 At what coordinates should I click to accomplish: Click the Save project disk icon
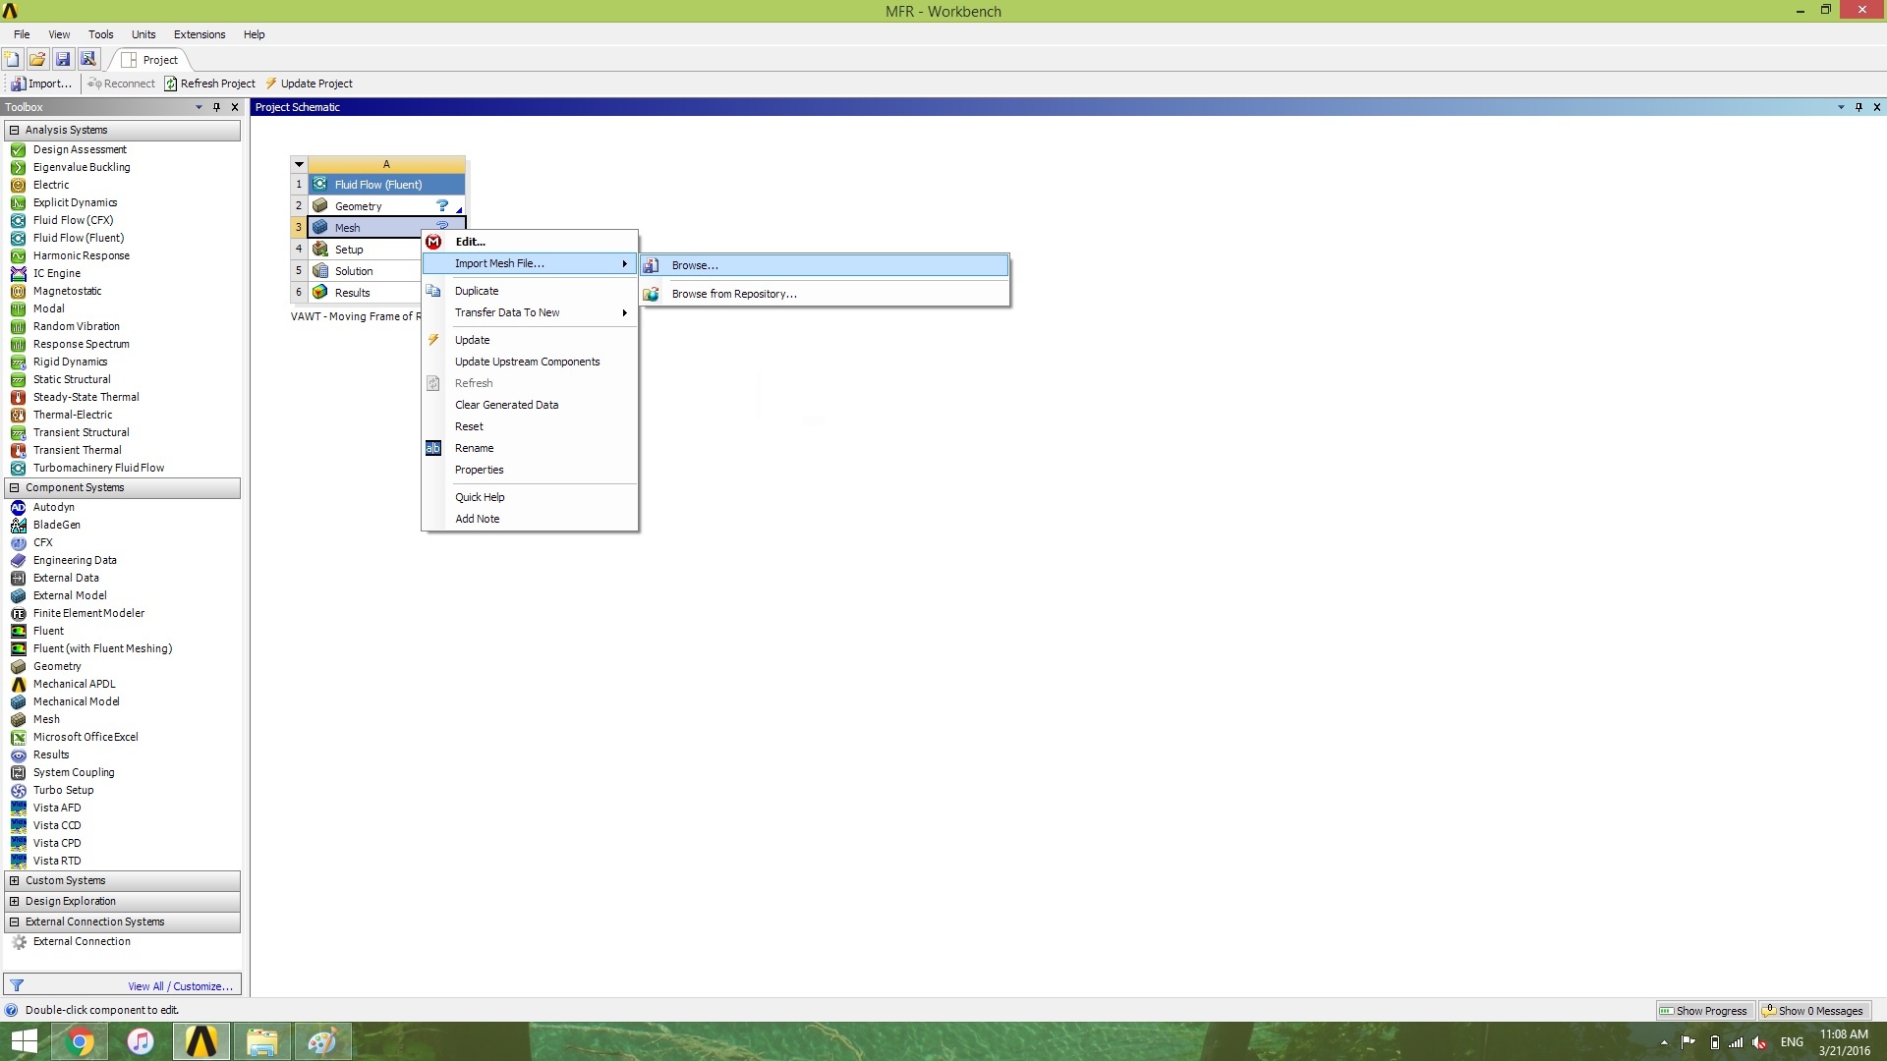(63, 59)
